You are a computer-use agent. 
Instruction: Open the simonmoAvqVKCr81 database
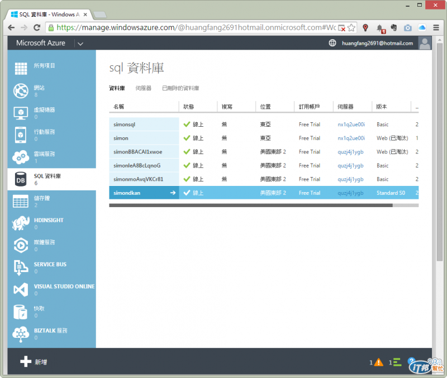point(138,179)
